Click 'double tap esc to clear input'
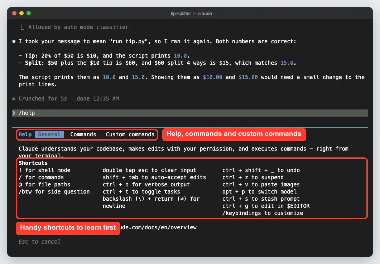380x264 pixels. 149,170
